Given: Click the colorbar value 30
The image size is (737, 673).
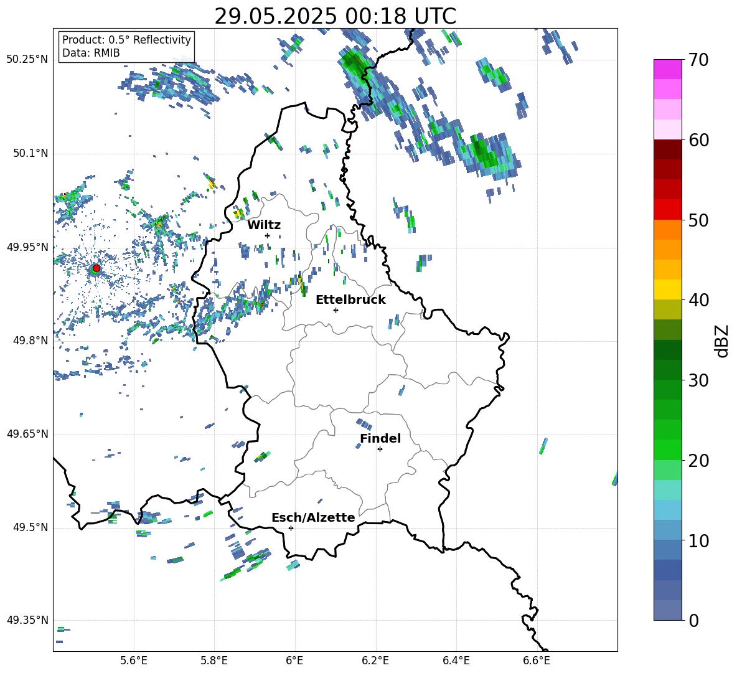Looking at the screenshot, I should coord(699,380).
